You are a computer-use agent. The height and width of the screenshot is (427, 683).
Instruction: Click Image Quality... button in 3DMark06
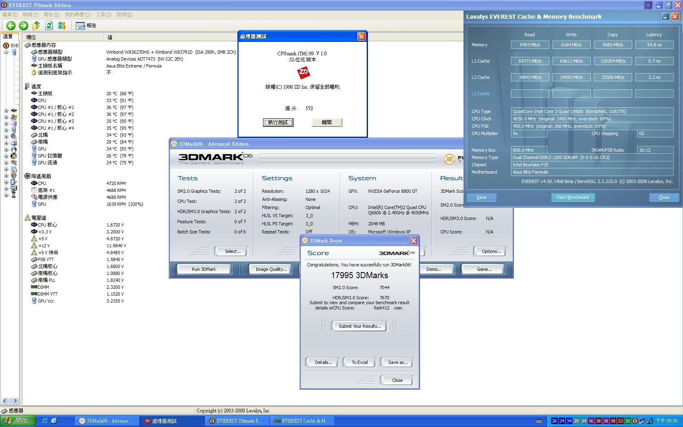271,269
